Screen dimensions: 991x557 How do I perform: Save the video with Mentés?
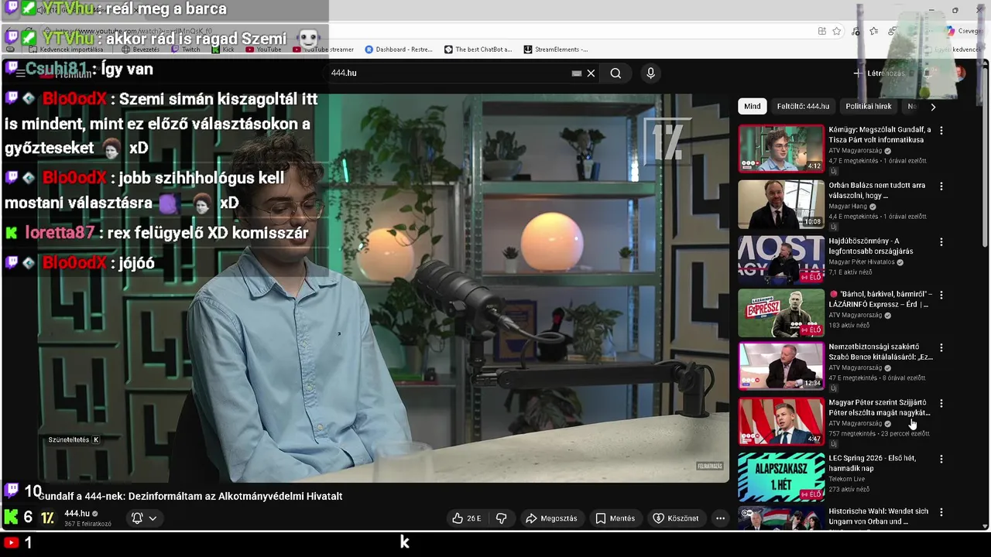click(x=615, y=518)
